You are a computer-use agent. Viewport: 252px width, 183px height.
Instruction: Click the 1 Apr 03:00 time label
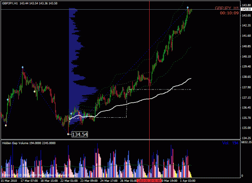point(188,181)
